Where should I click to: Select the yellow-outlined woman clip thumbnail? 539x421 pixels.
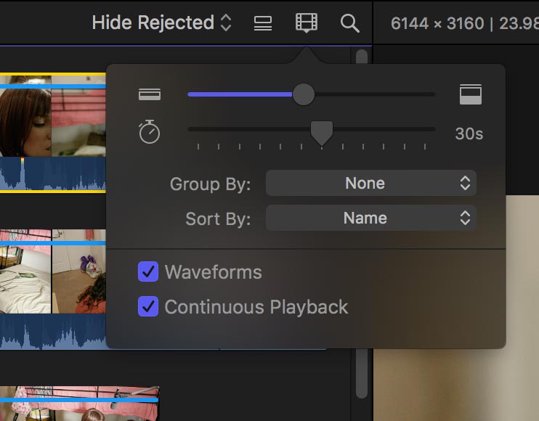tap(53, 133)
